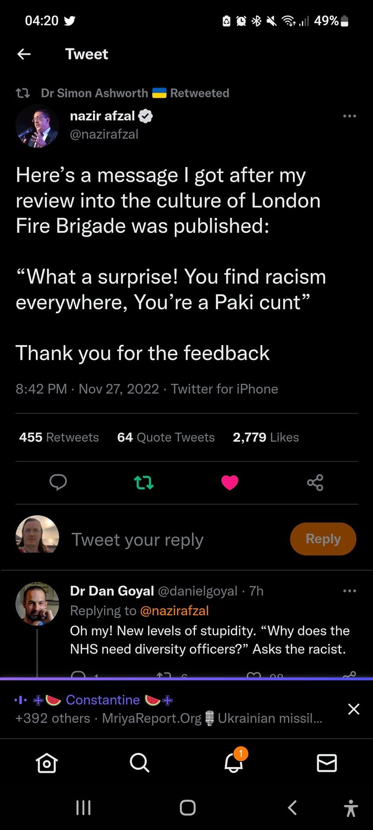Viewport: 373px width, 830px height.
Task: Open the tweet's three-dot options menu
Action: tap(349, 116)
